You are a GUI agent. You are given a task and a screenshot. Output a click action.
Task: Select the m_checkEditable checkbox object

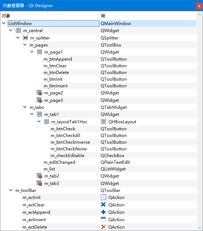[68, 156]
